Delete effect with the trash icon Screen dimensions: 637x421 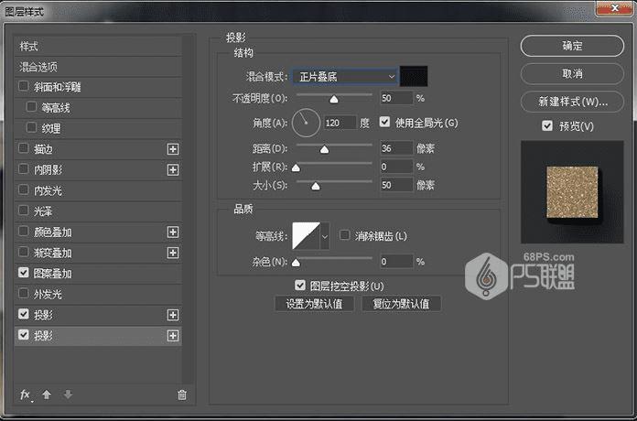pyautogui.click(x=182, y=394)
